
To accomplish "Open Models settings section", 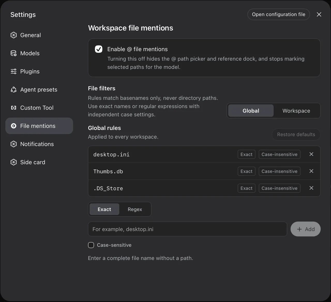I will (39, 53).
